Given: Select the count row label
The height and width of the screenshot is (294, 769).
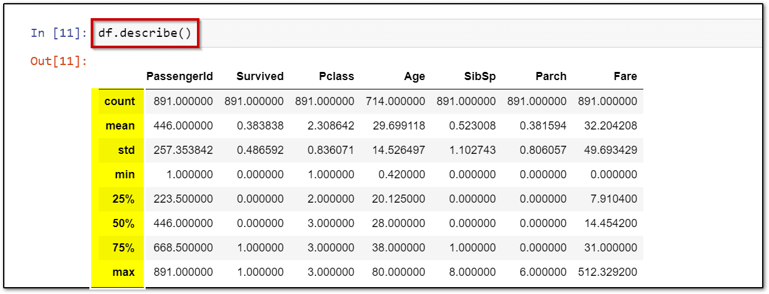Looking at the screenshot, I should (119, 101).
